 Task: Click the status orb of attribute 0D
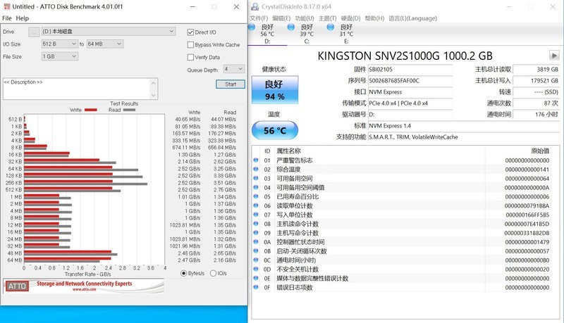click(x=256, y=269)
